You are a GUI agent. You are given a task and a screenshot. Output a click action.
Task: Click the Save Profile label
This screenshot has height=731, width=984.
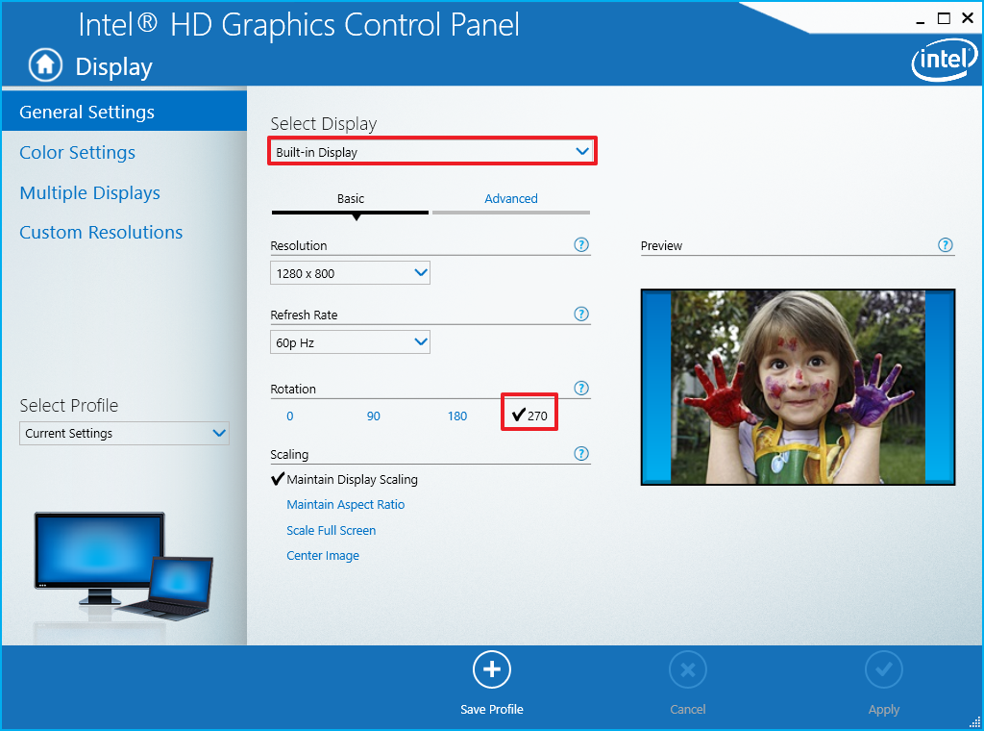pyautogui.click(x=491, y=709)
